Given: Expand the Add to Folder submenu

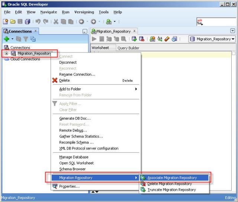Looking at the screenshot, I should click(96, 89).
